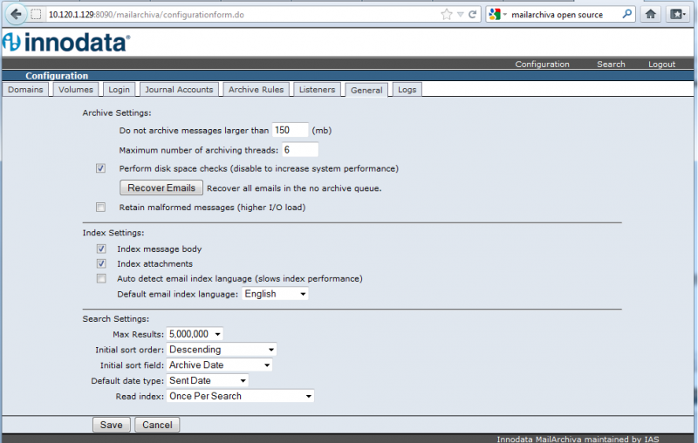Open the search engine selector icon
The height and width of the screenshot is (443, 698).
(497, 14)
